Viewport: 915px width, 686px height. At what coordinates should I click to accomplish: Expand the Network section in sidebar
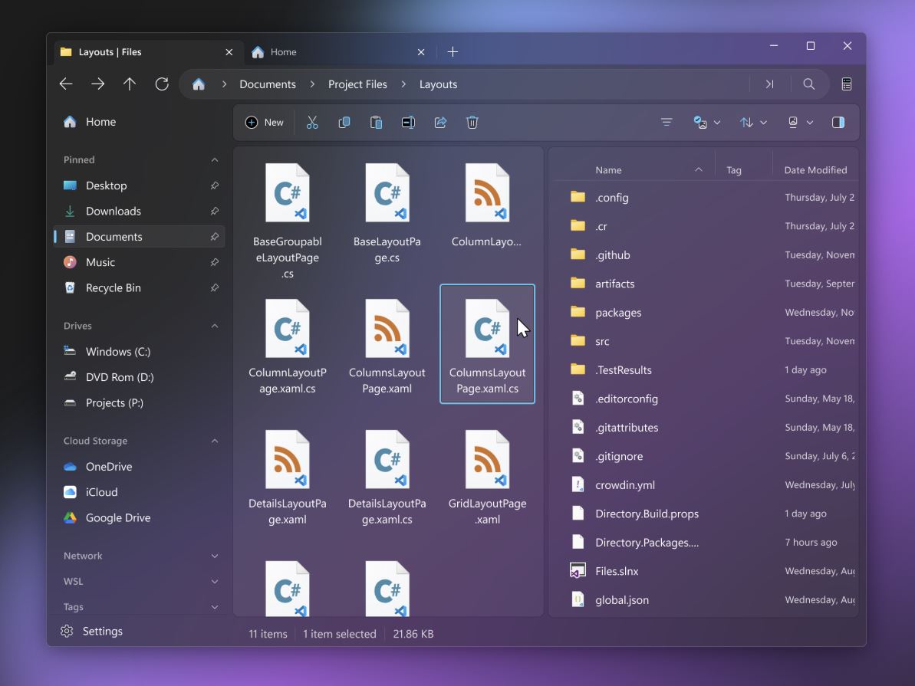pos(214,555)
